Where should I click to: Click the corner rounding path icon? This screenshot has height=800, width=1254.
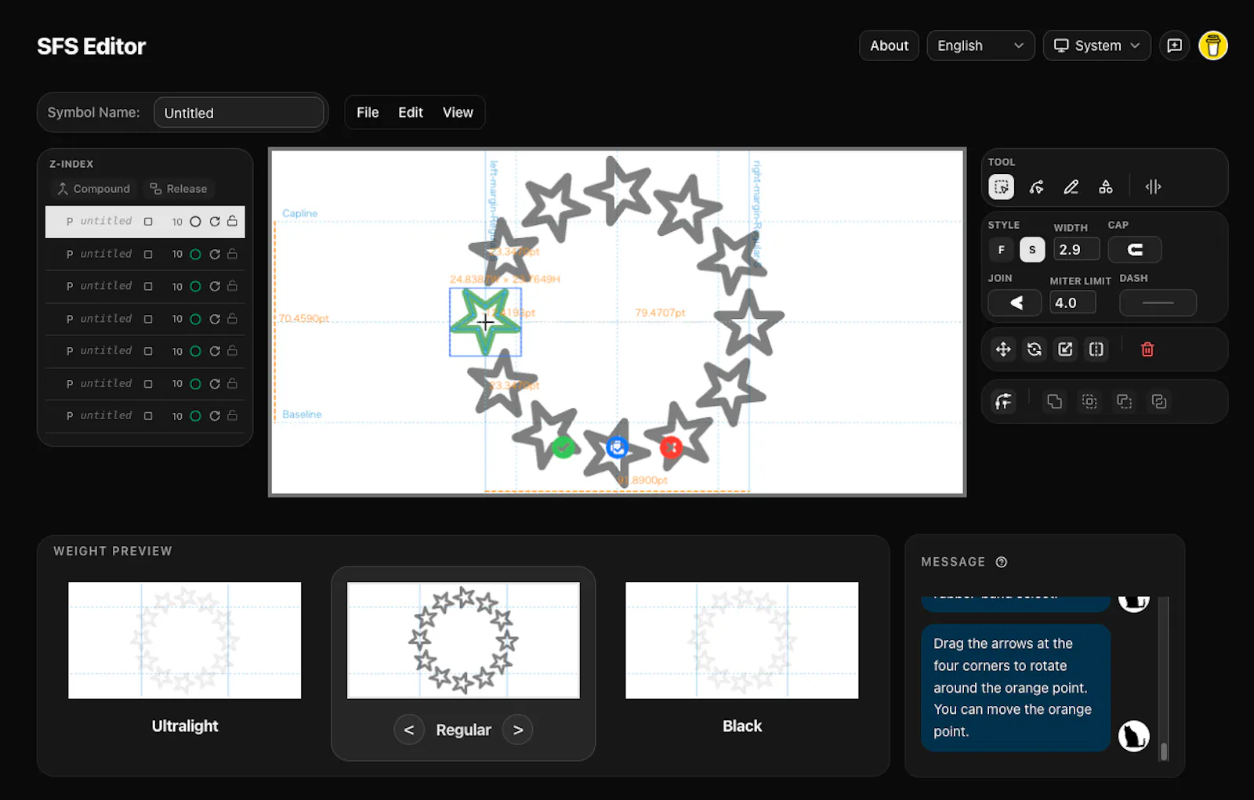pos(1003,401)
